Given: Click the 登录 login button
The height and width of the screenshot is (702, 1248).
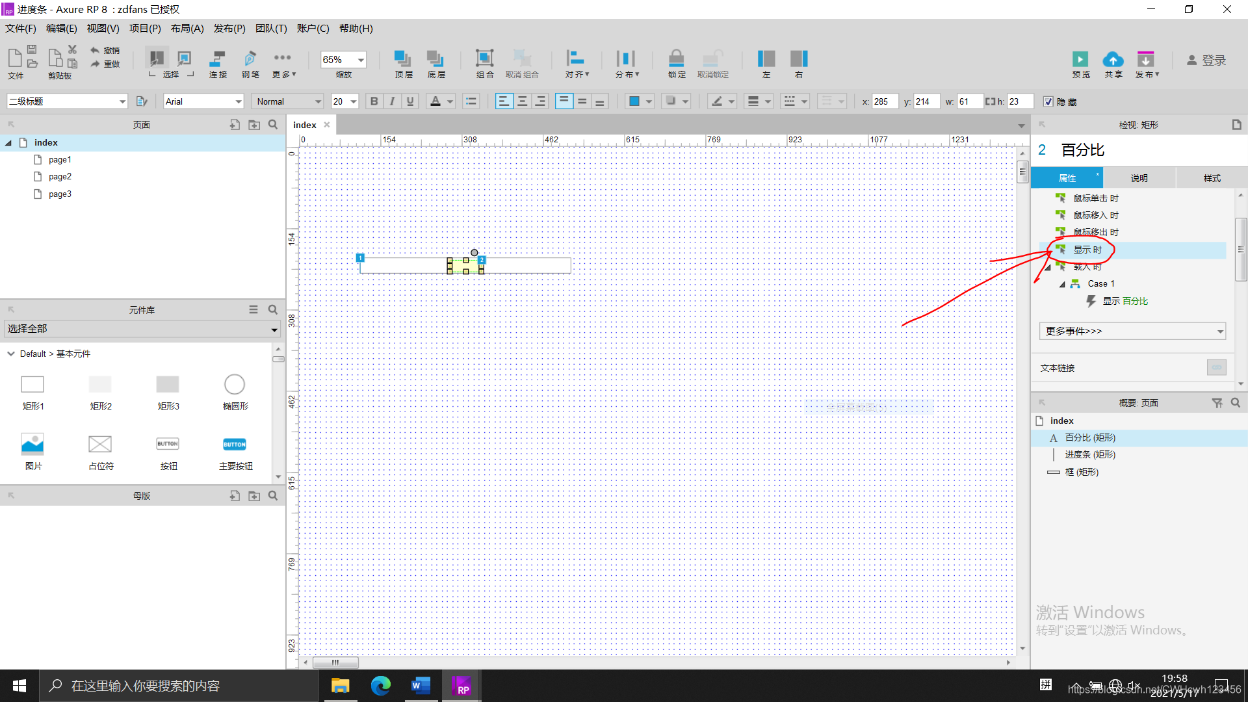Looking at the screenshot, I should coord(1206,60).
